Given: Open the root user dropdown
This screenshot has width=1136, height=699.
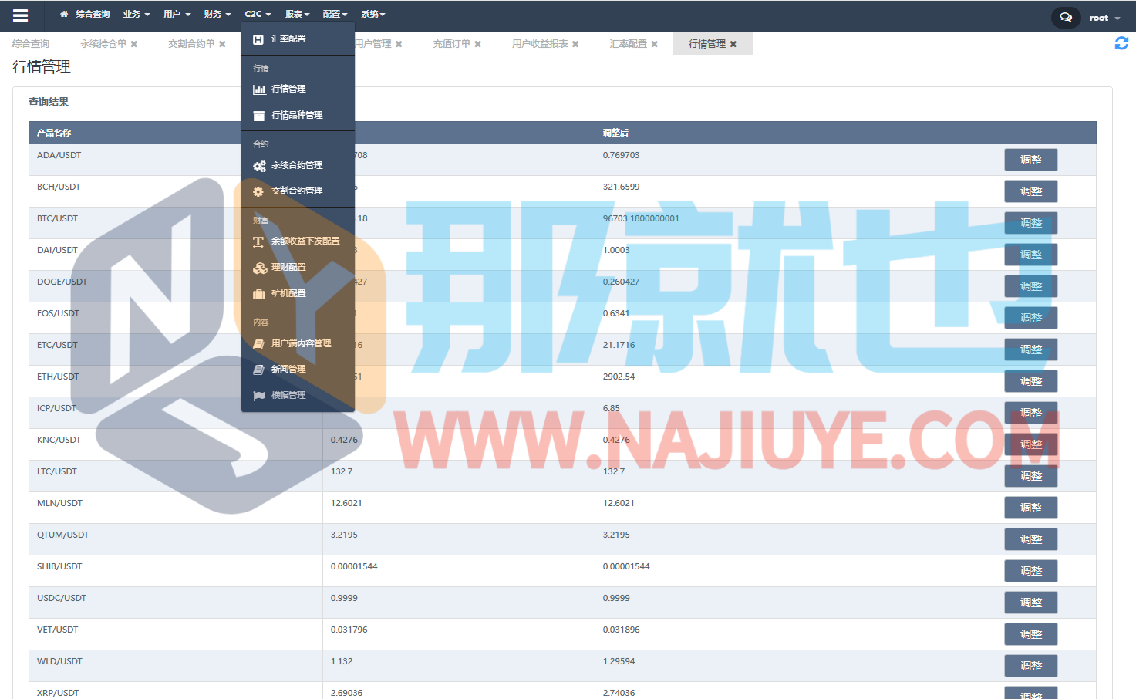Looking at the screenshot, I should (x=1104, y=18).
